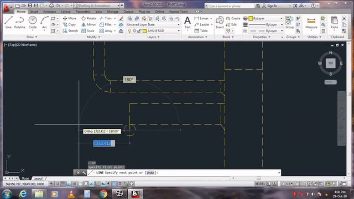
Task: Open the Parametric ribbon tab
Action: [x=82, y=12]
